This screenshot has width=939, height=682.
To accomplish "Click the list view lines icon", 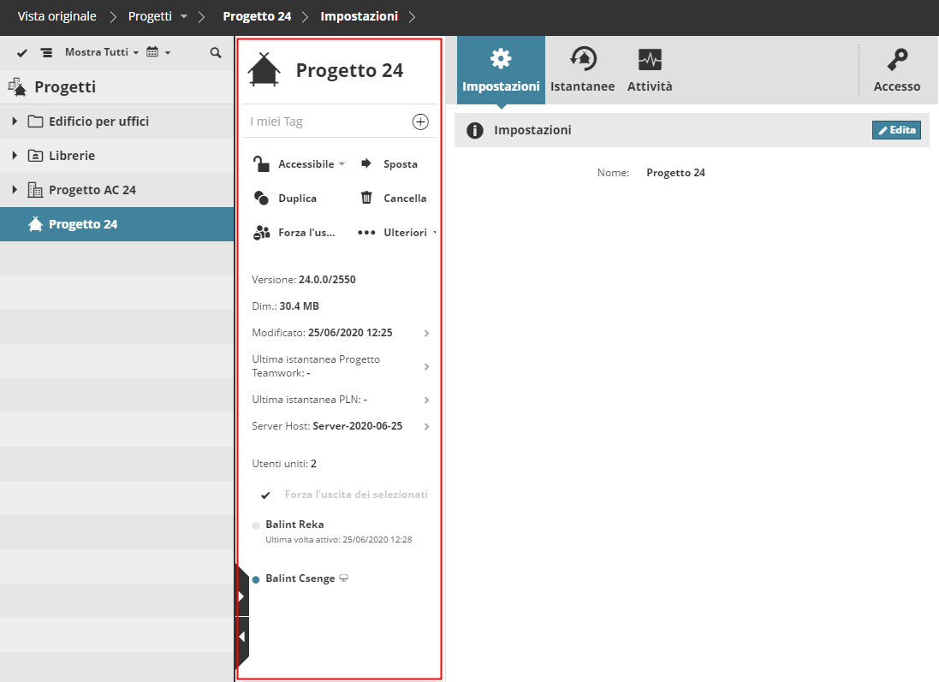I will click(x=46, y=53).
